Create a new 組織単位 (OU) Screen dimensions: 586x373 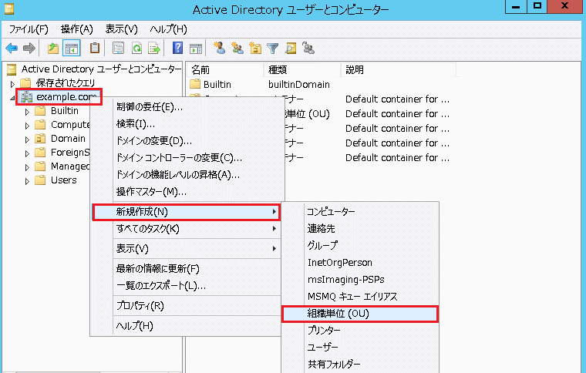(x=360, y=314)
